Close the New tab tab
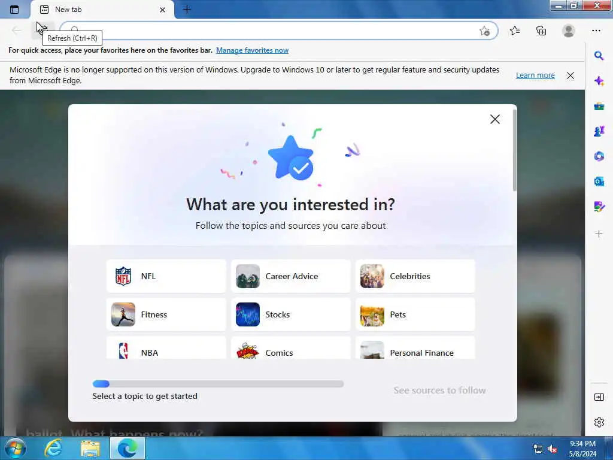Viewport: 613px width, 460px height. 163,10
